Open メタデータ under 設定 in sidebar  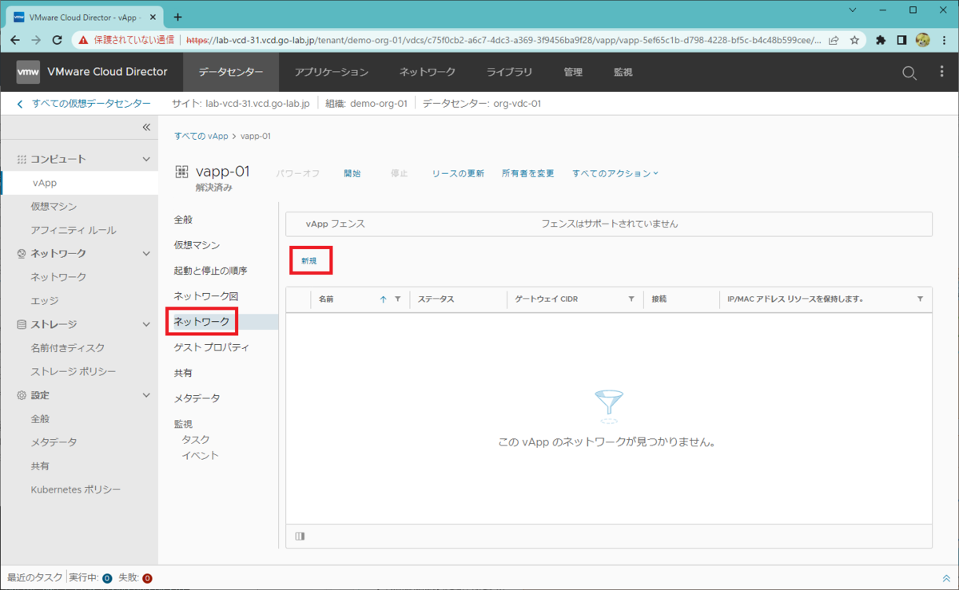point(54,442)
